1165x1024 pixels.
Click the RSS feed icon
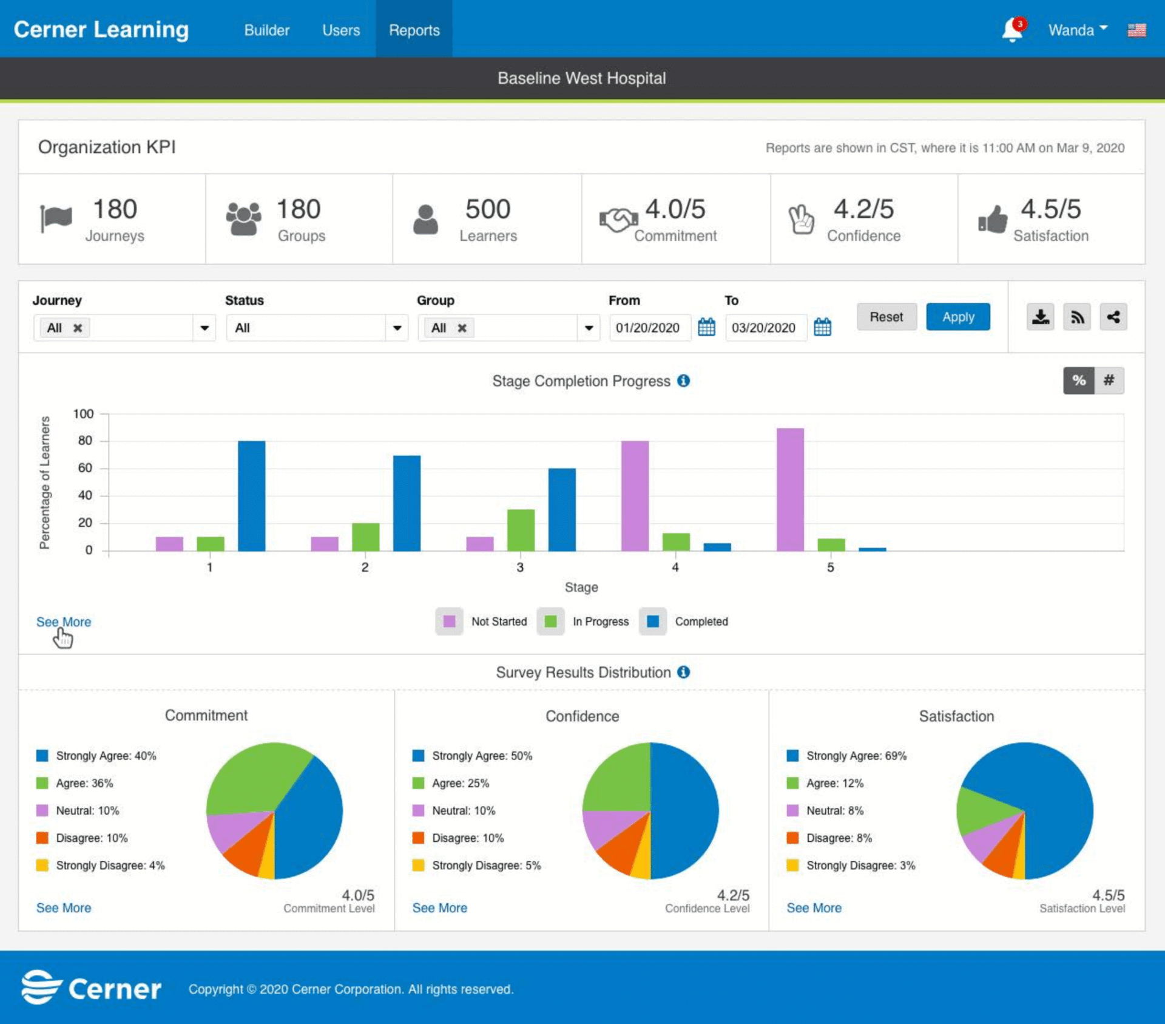coord(1077,317)
